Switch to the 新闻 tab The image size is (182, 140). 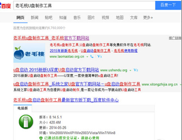[34, 18]
